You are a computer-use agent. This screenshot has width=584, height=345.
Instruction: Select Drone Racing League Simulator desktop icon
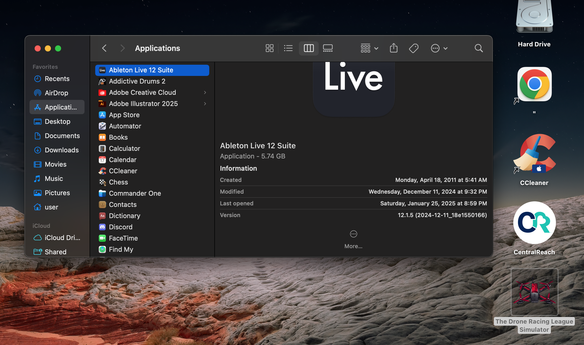pos(534,292)
